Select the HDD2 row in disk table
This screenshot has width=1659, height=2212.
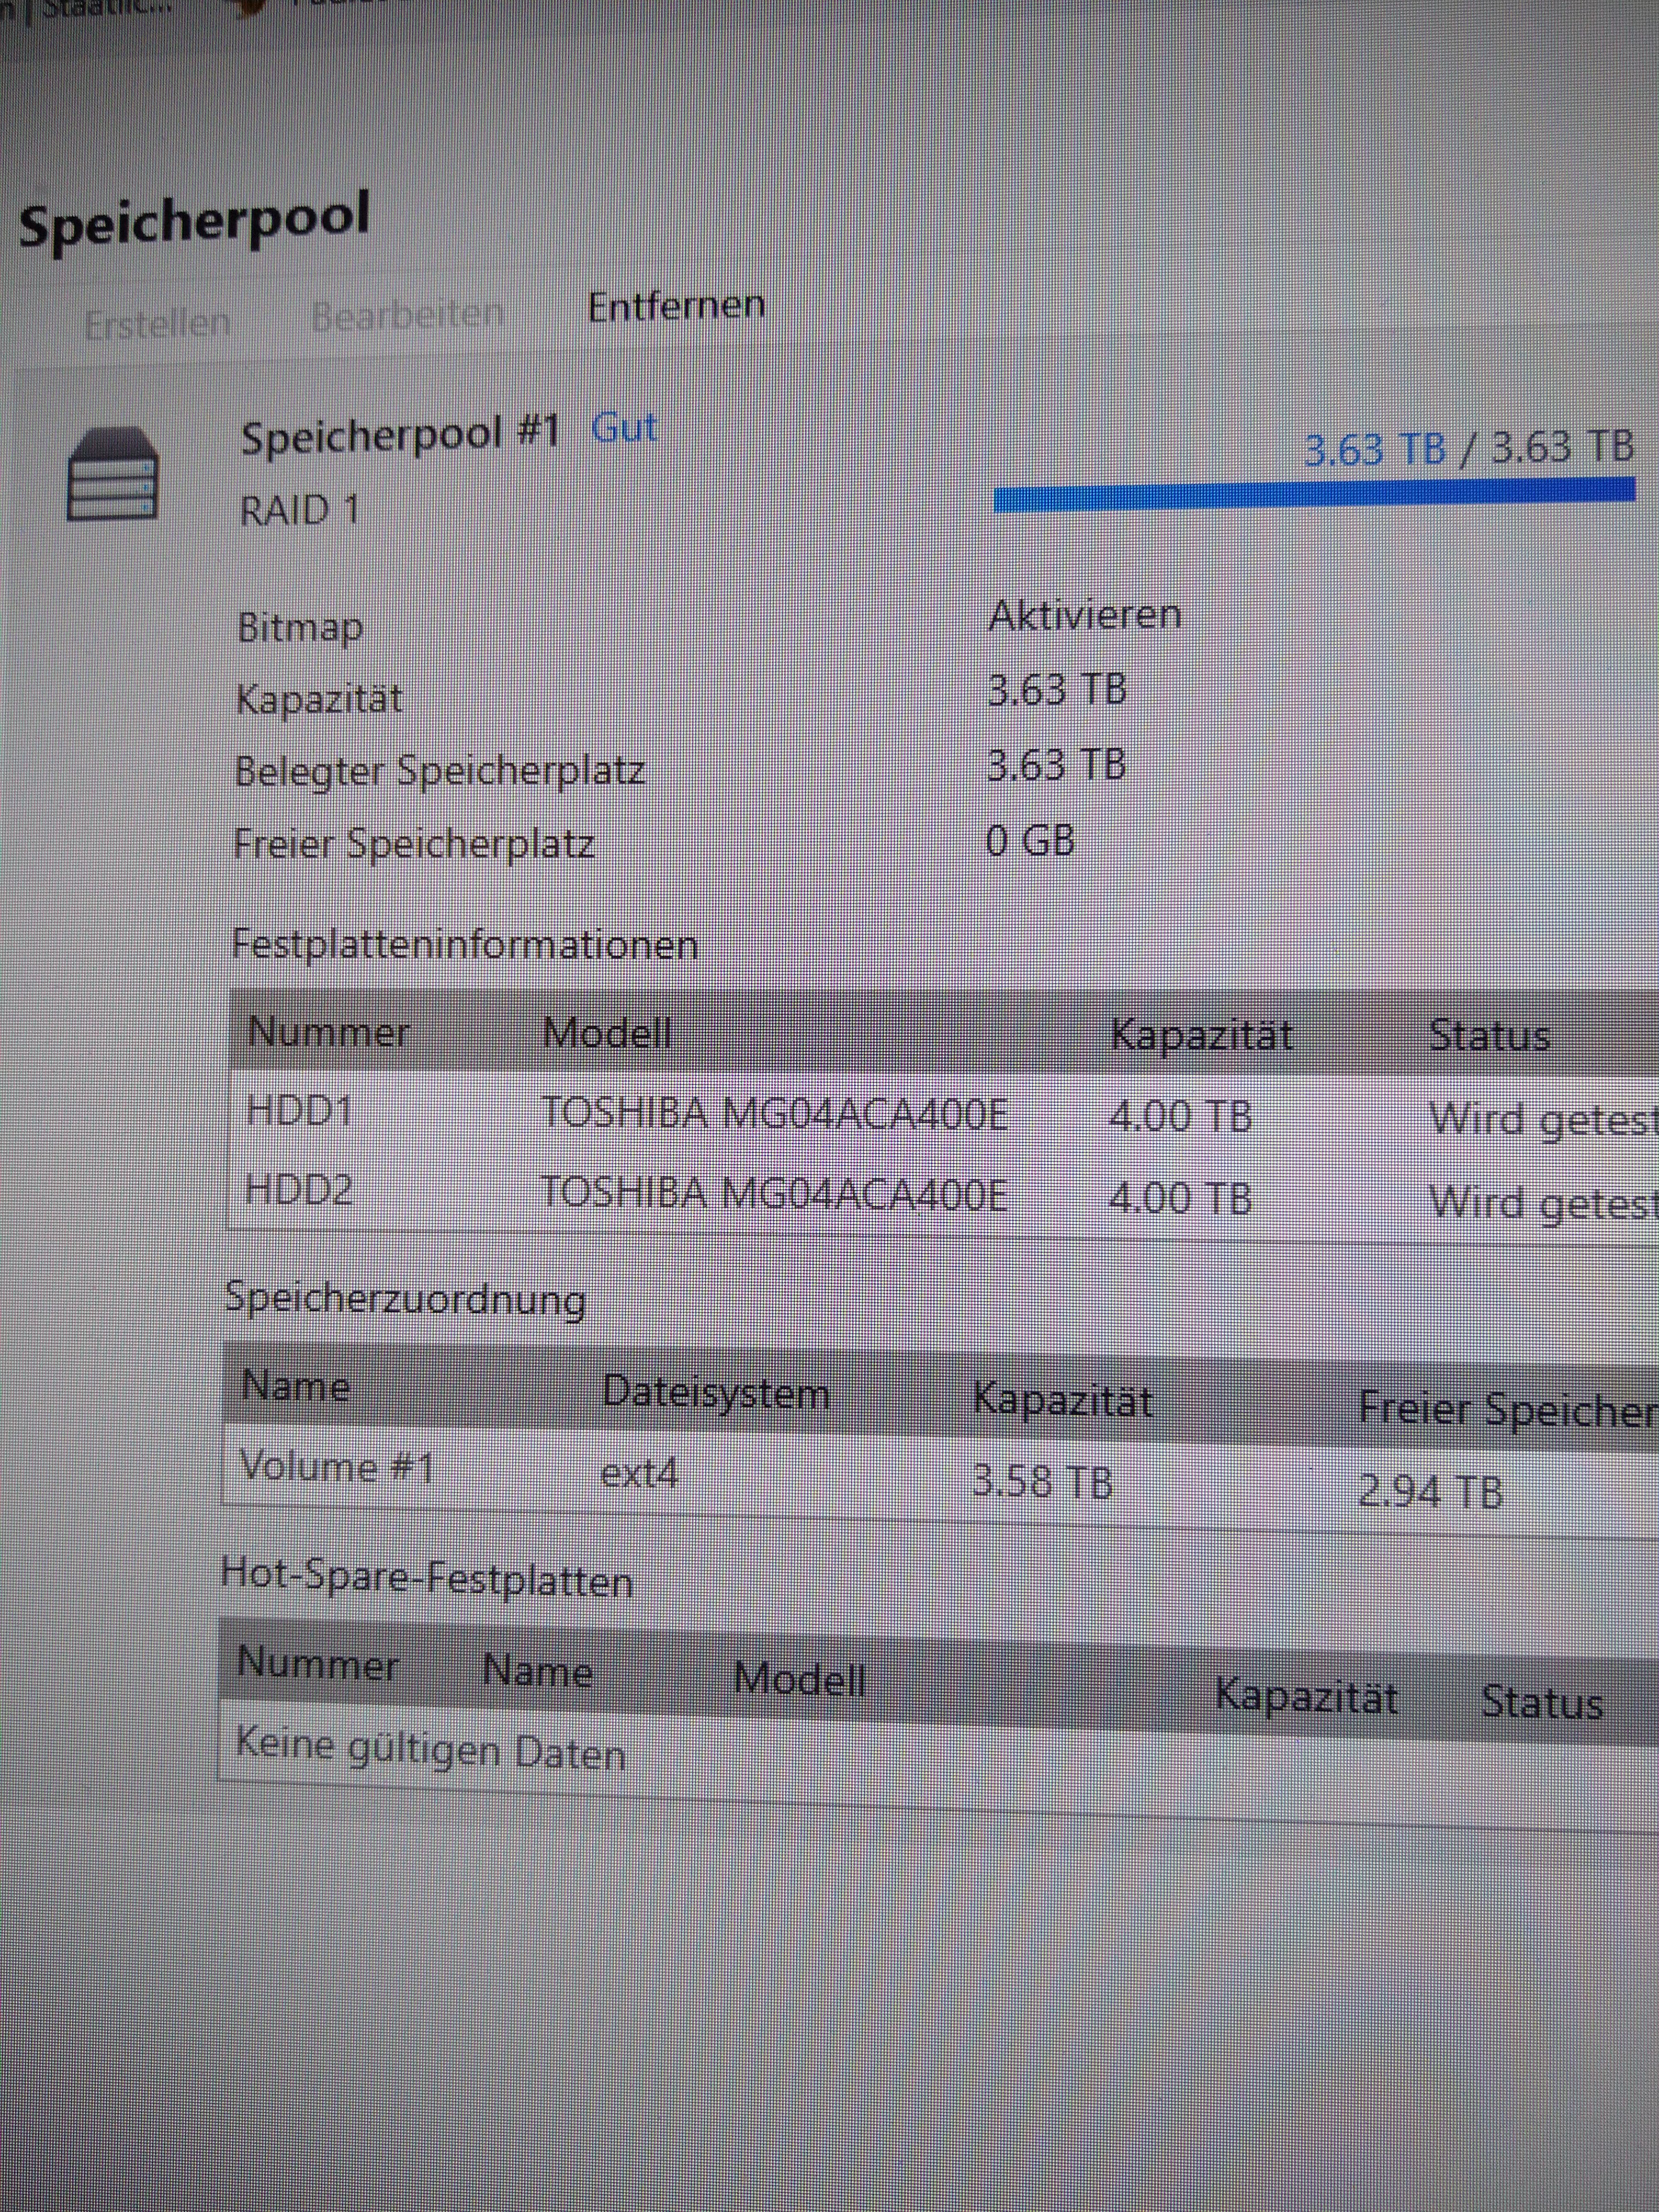click(x=775, y=1194)
